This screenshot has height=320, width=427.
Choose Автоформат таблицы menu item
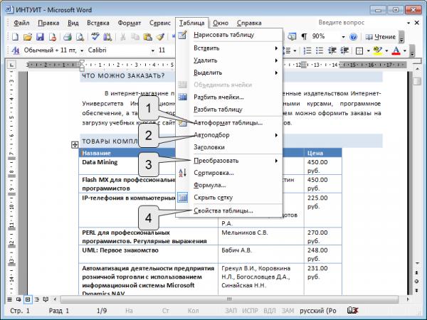pyautogui.click(x=228, y=123)
